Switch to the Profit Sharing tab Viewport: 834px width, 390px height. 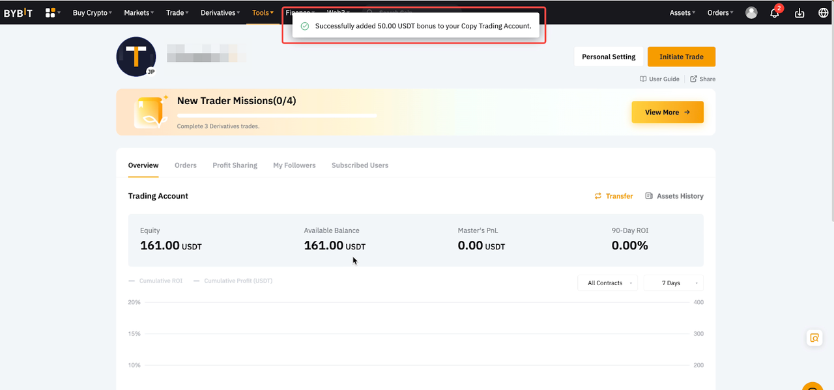[235, 165]
